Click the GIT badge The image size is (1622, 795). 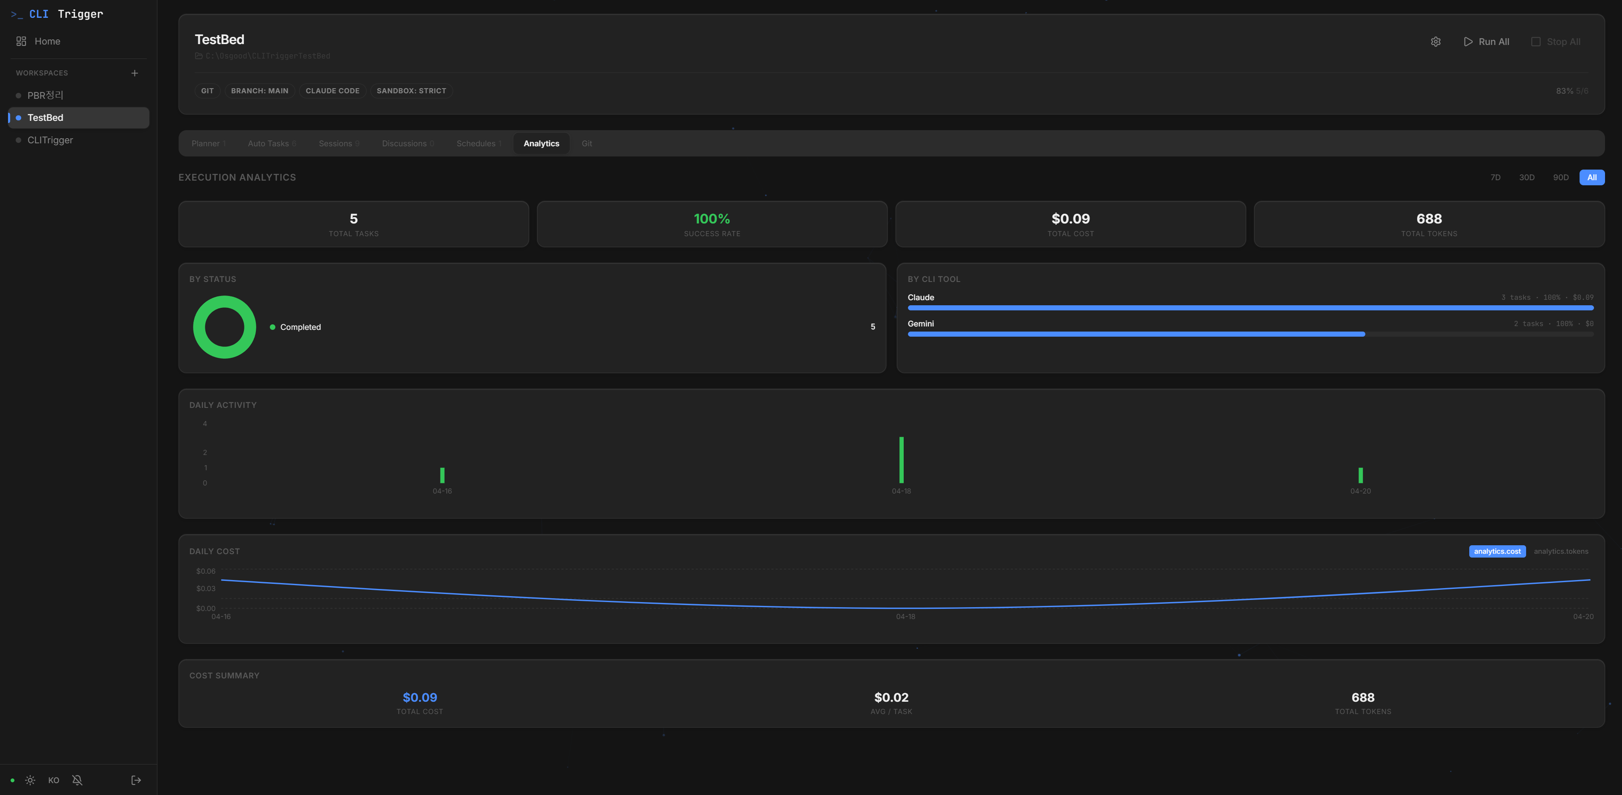[207, 91]
